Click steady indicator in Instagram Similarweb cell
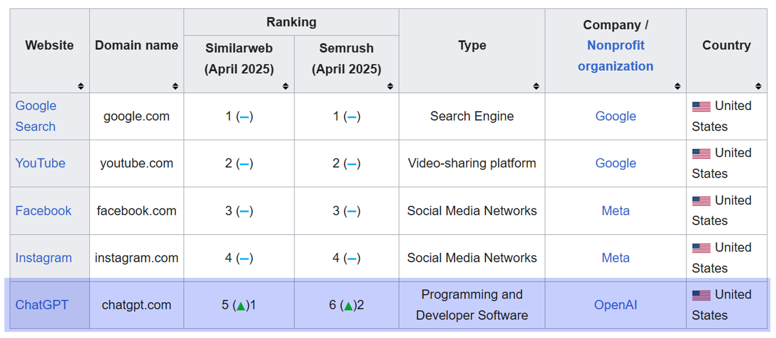Viewport: 776px width, 338px height. (244, 259)
